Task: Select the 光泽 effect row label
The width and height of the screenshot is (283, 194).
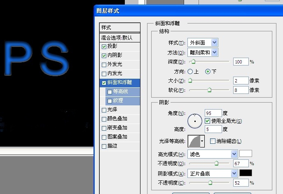Action: [112, 110]
